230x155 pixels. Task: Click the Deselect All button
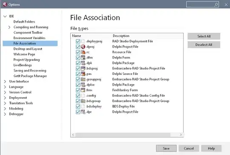(x=204, y=45)
